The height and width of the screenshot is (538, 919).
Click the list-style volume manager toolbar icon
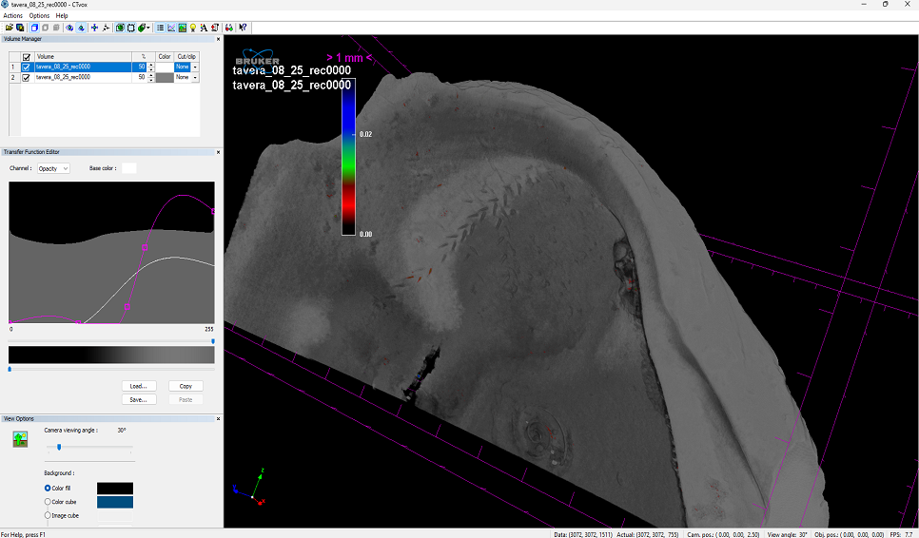[159, 28]
